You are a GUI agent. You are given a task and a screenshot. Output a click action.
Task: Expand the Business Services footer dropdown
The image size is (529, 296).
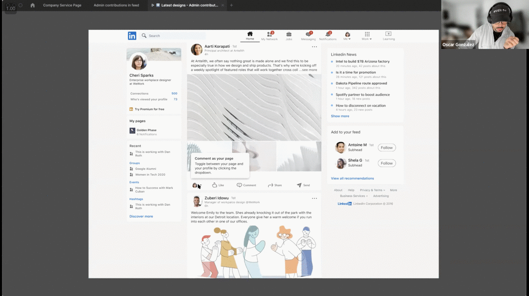[354, 196]
